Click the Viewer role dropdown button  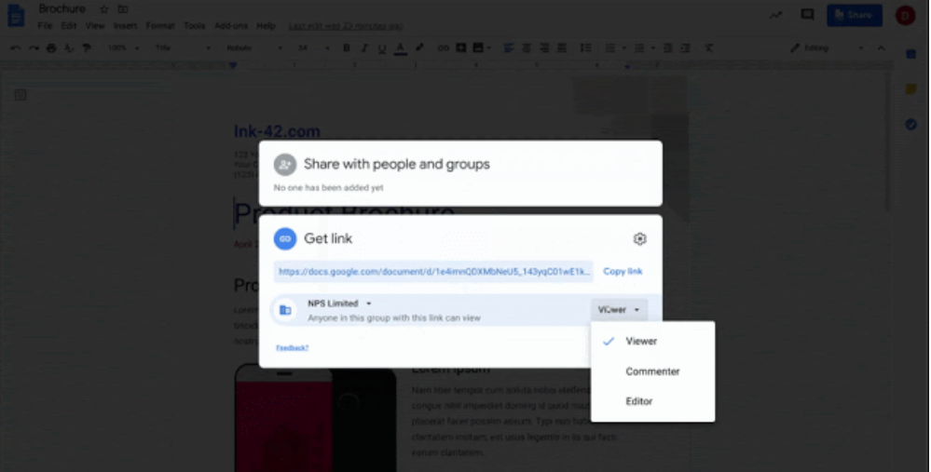click(620, 310)
